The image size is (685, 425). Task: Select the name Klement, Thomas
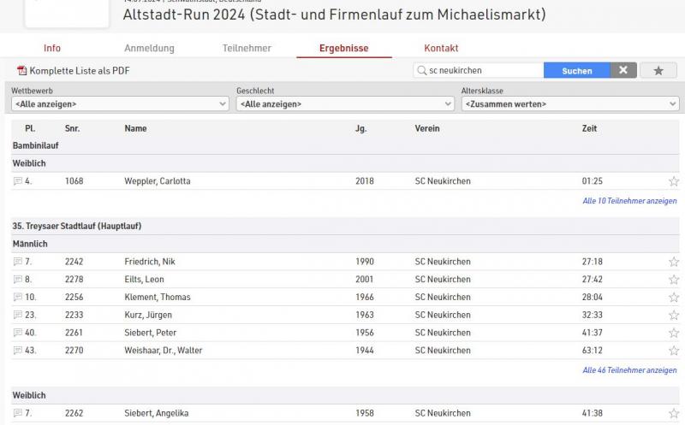pos(158,297)
